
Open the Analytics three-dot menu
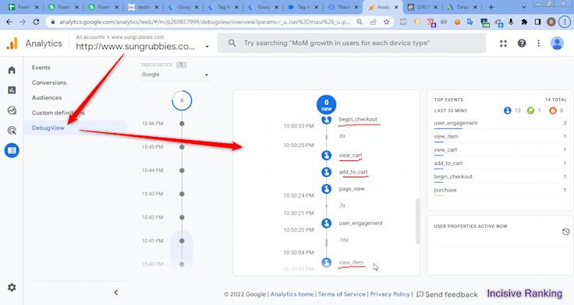pyautogui.click(x=538, y=44)
